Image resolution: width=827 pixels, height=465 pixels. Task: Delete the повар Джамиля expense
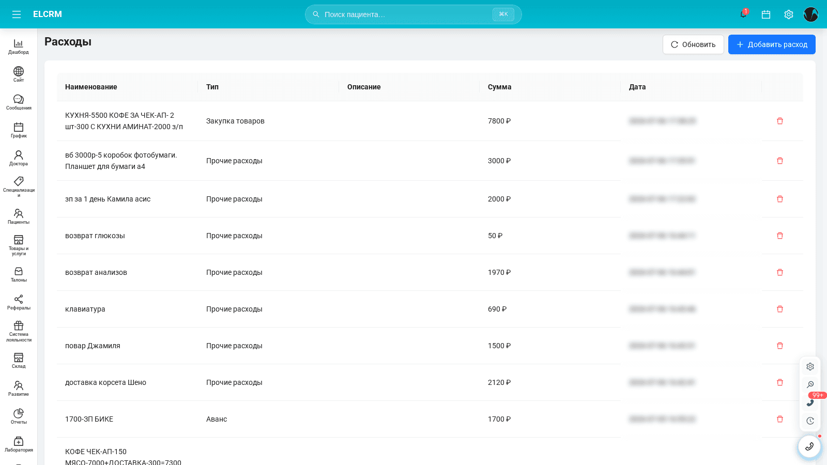[780, 346]
